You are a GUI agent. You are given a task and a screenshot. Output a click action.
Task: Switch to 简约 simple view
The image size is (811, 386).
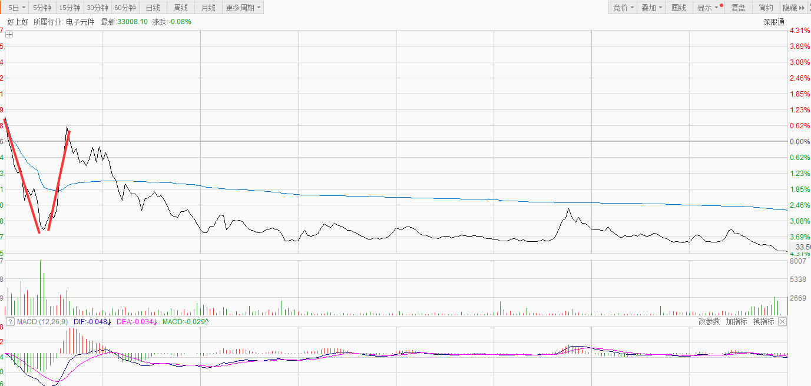[766, 8]
